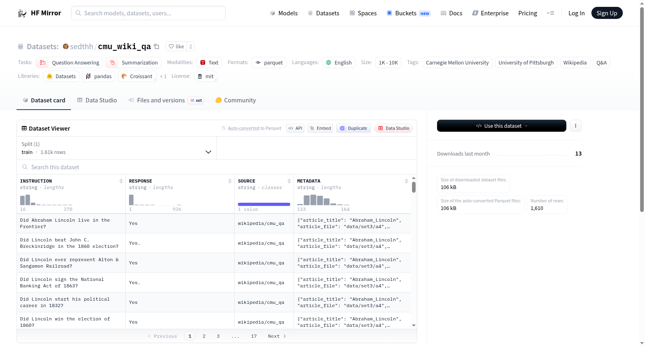This screenshot has width=645, height=347.
Task: Click the HF Mirror logo icon
Action: point(22,13)
